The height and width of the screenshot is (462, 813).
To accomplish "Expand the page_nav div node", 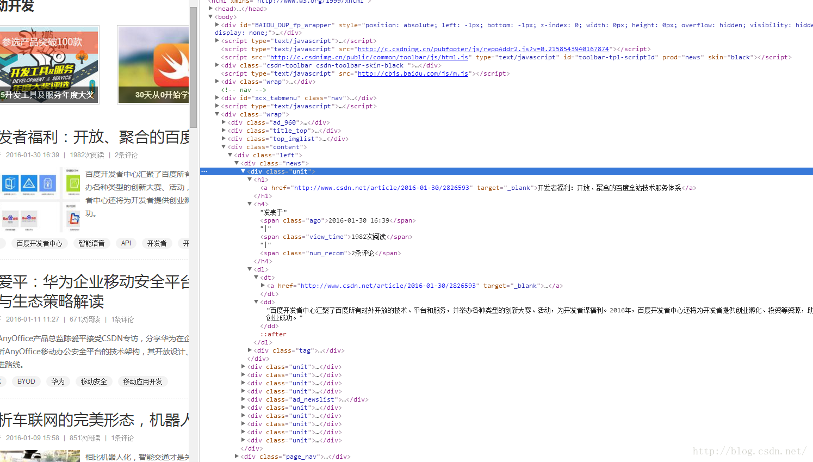I will [x=237, y=457].
